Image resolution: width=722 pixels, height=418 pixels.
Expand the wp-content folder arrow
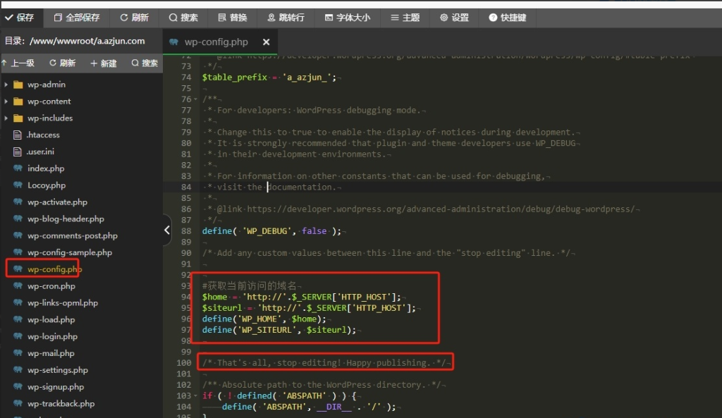click(6, 102)
